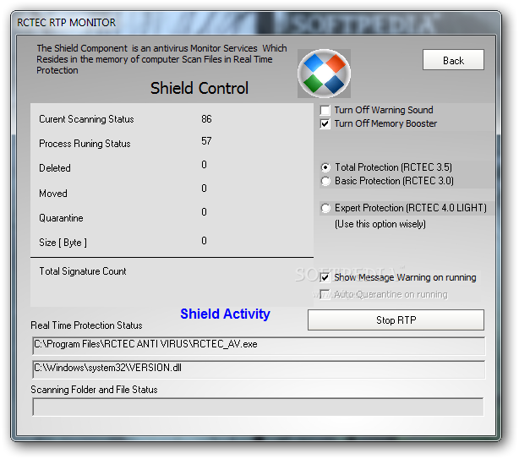This screenshot has width=519, height=459.
Task: Click the Size [ Byte ] label
Action: (63, 243)
